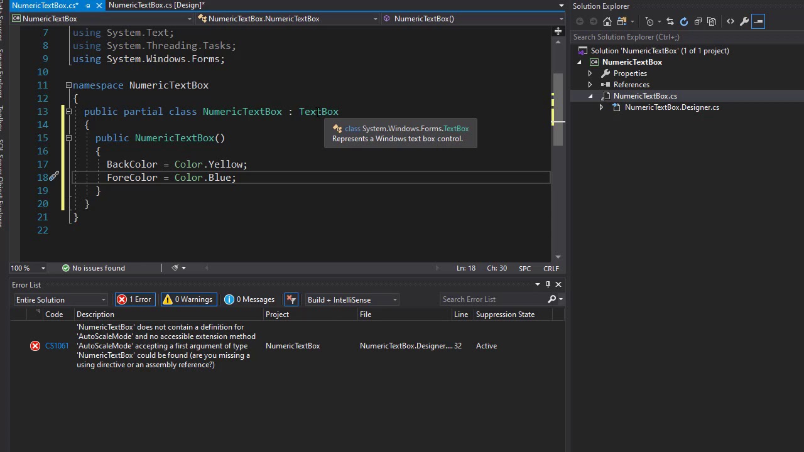Click the screwdriver quick actions icon at line 18
Image resolution: width=804 pixels, height=452 pixels.
point(54,176)
